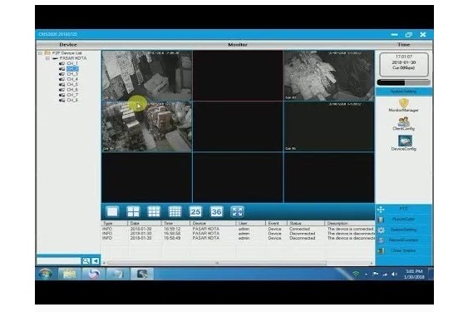Select channel CH_8 in device tree
The height and width of the screenshot is (312, 468).
pos(72,100)
